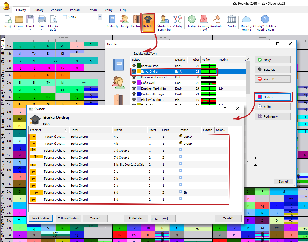Click the orange color swatch for Borka Ondrej
Viewport: 308px width, 242px height.
click(x=139, y=72)
